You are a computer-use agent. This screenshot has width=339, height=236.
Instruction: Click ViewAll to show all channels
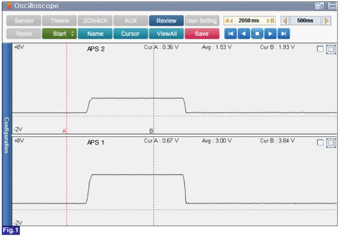tap(166, 34)
